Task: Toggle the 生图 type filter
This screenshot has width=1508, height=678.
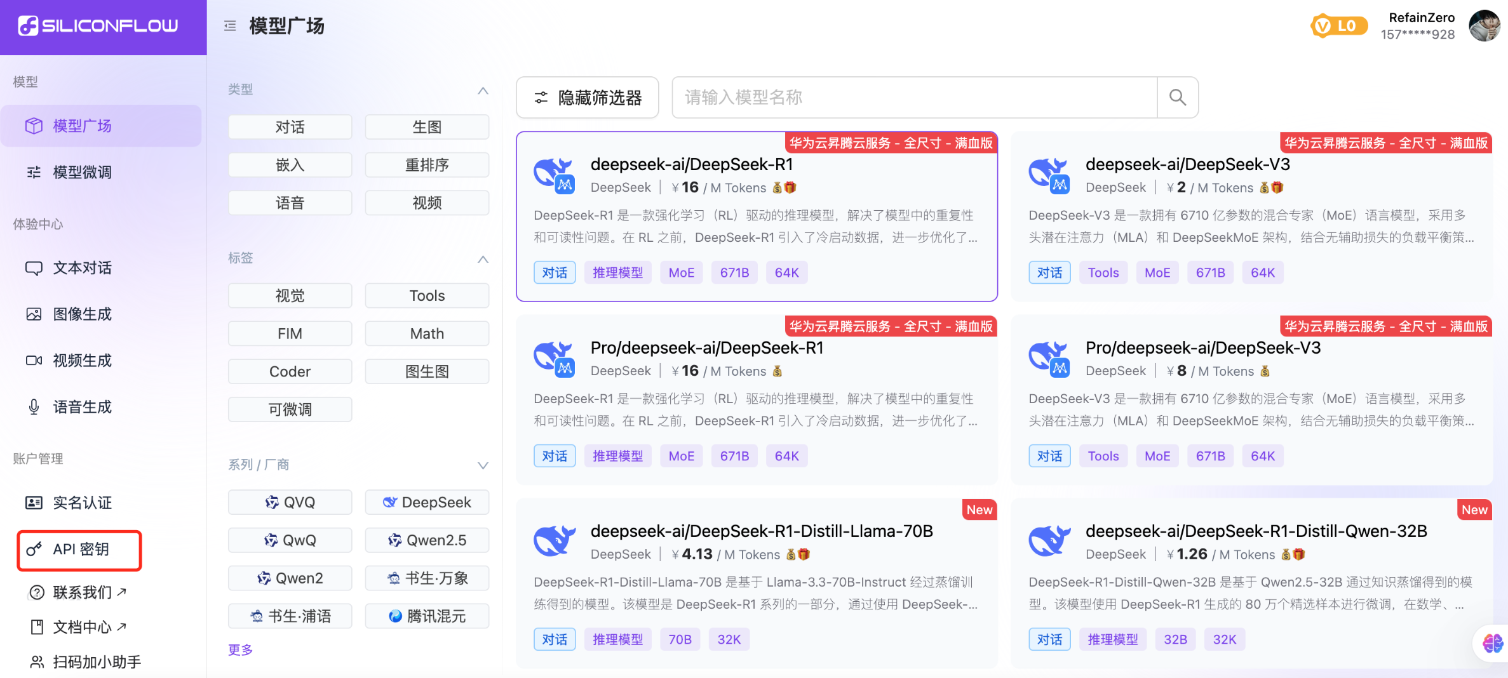Action: tap(427, 127)
